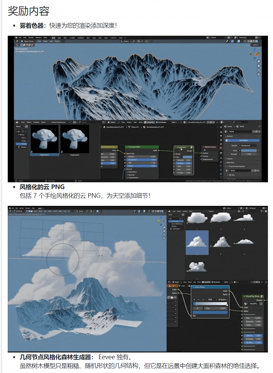Click the navigation gizmo in the cloud viewport
This screenshot has height=373, width=273.
pos(161,221)
